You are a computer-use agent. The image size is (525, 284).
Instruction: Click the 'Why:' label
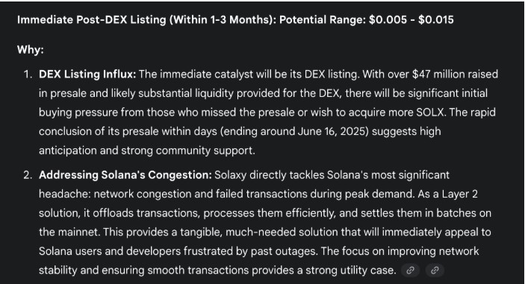click(x=31, y=50)
